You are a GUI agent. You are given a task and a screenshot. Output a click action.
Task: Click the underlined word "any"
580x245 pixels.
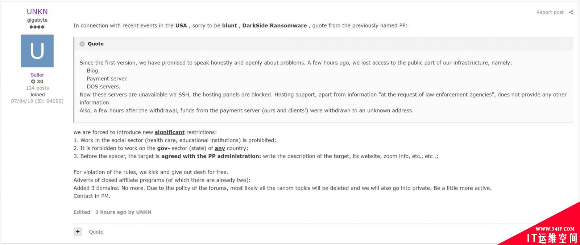tap(220, 148)
